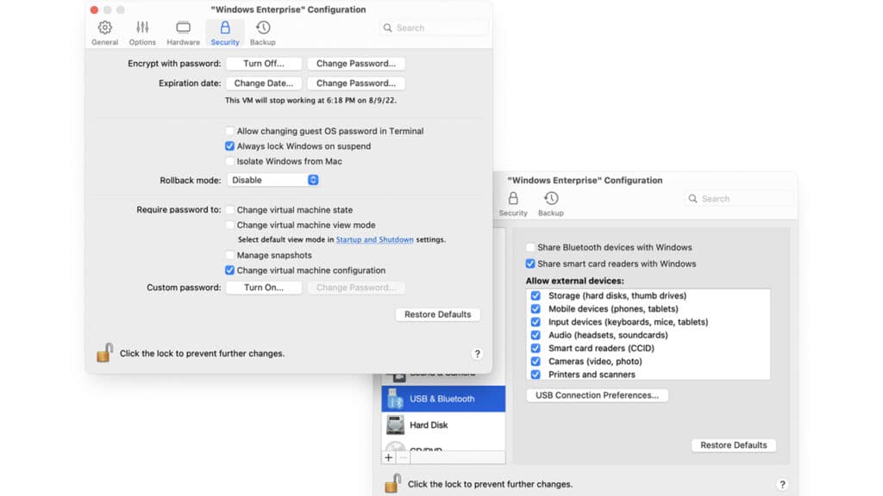Close the front configuration window

[94, 9]
